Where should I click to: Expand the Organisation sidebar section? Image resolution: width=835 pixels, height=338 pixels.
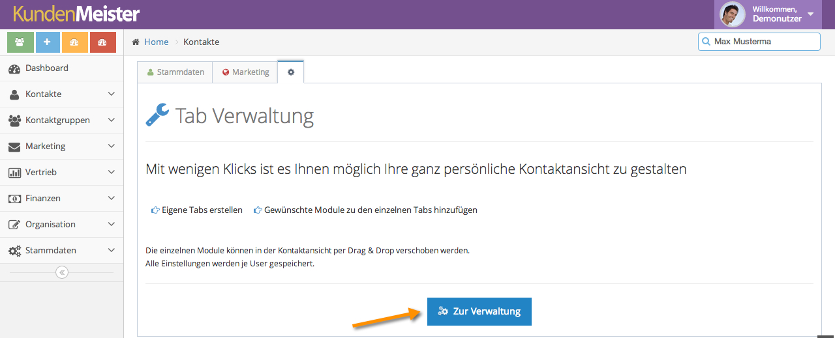(x=61, y=225)
